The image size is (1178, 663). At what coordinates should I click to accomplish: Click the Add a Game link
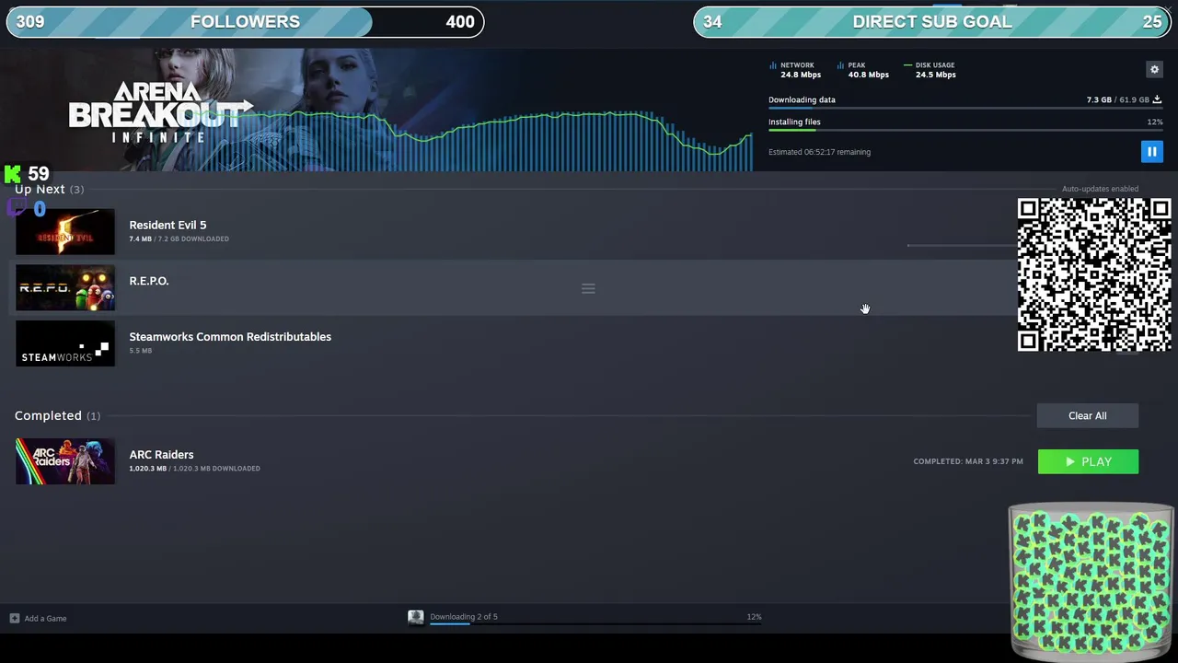[x=45, y=619]
